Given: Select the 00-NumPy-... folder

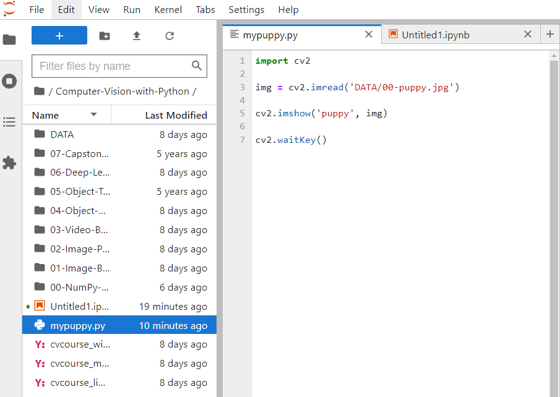Looking at the screenshot, I should pos(119,287).
